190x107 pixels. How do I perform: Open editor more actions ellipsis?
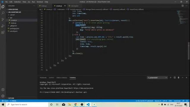pyautogui.click(x=186, y=6)
